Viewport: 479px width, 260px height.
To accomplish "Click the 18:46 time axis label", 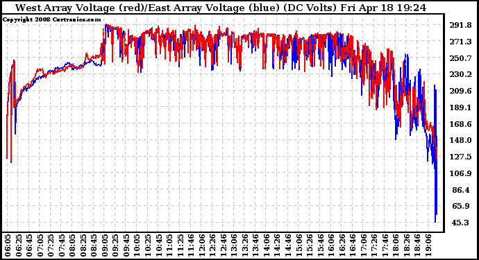I will click(x=417, y=245).
